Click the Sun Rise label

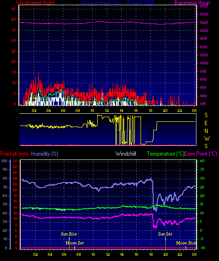(69, 234)
